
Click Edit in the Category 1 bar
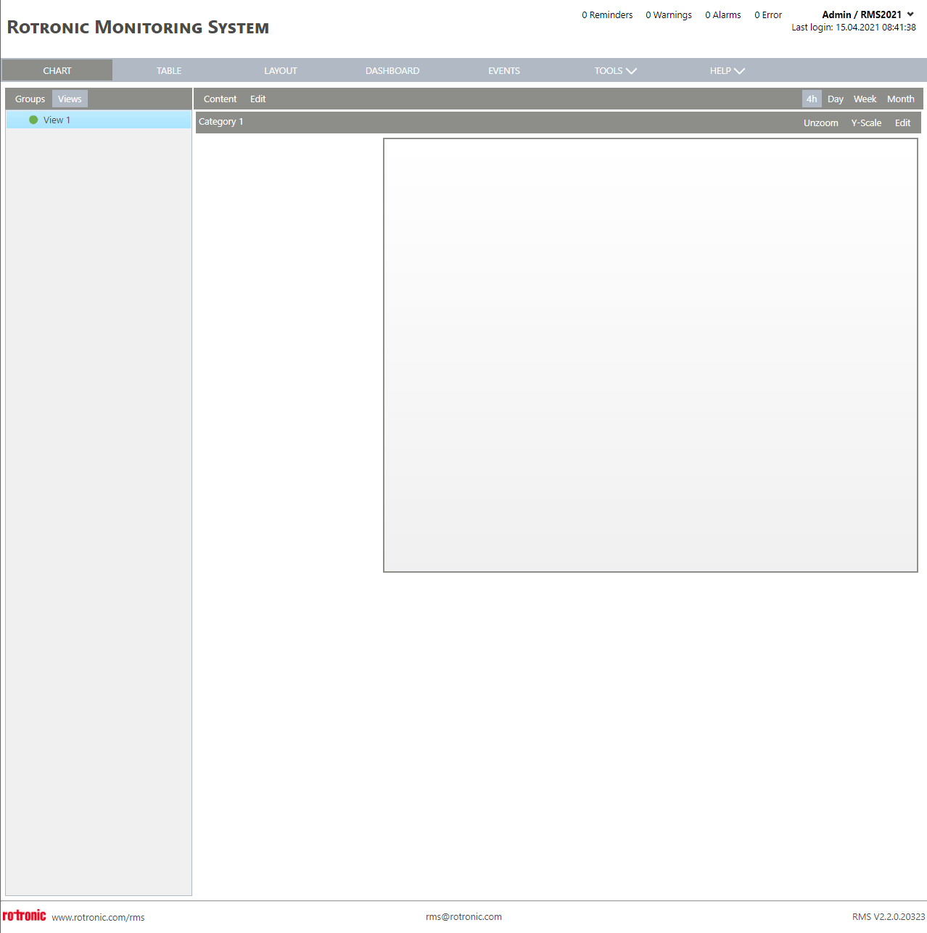pyautogui.click(x=902, y=123)
